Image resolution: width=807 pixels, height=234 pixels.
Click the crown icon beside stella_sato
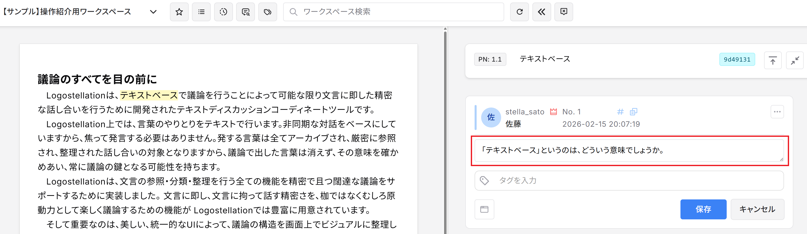pyautogui.click(x=554, y=112)
